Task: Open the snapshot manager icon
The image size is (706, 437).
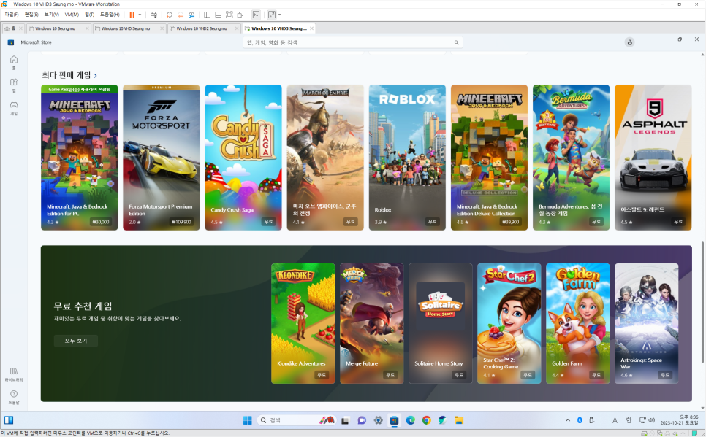Action: [x=191, y=15]
